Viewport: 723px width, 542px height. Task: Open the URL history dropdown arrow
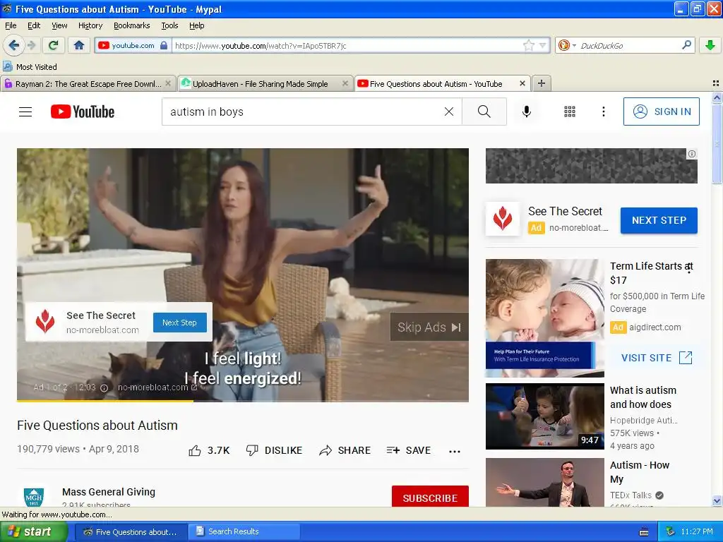tap(543, 45)
